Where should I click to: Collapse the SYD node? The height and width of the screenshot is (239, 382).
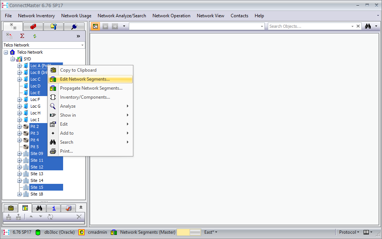(x=12, y=59)
